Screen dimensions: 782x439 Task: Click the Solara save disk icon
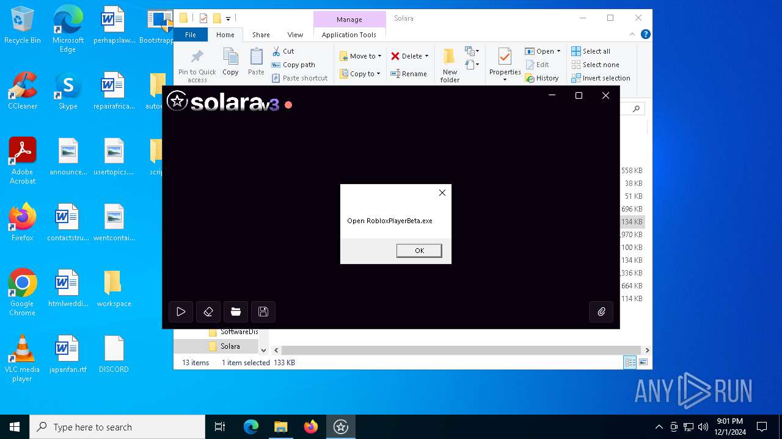pos(263,312)
